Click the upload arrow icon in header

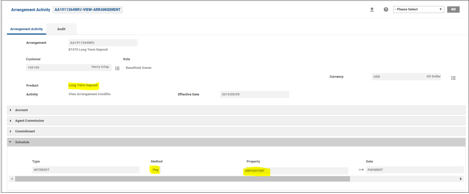(x=372, y=10)
